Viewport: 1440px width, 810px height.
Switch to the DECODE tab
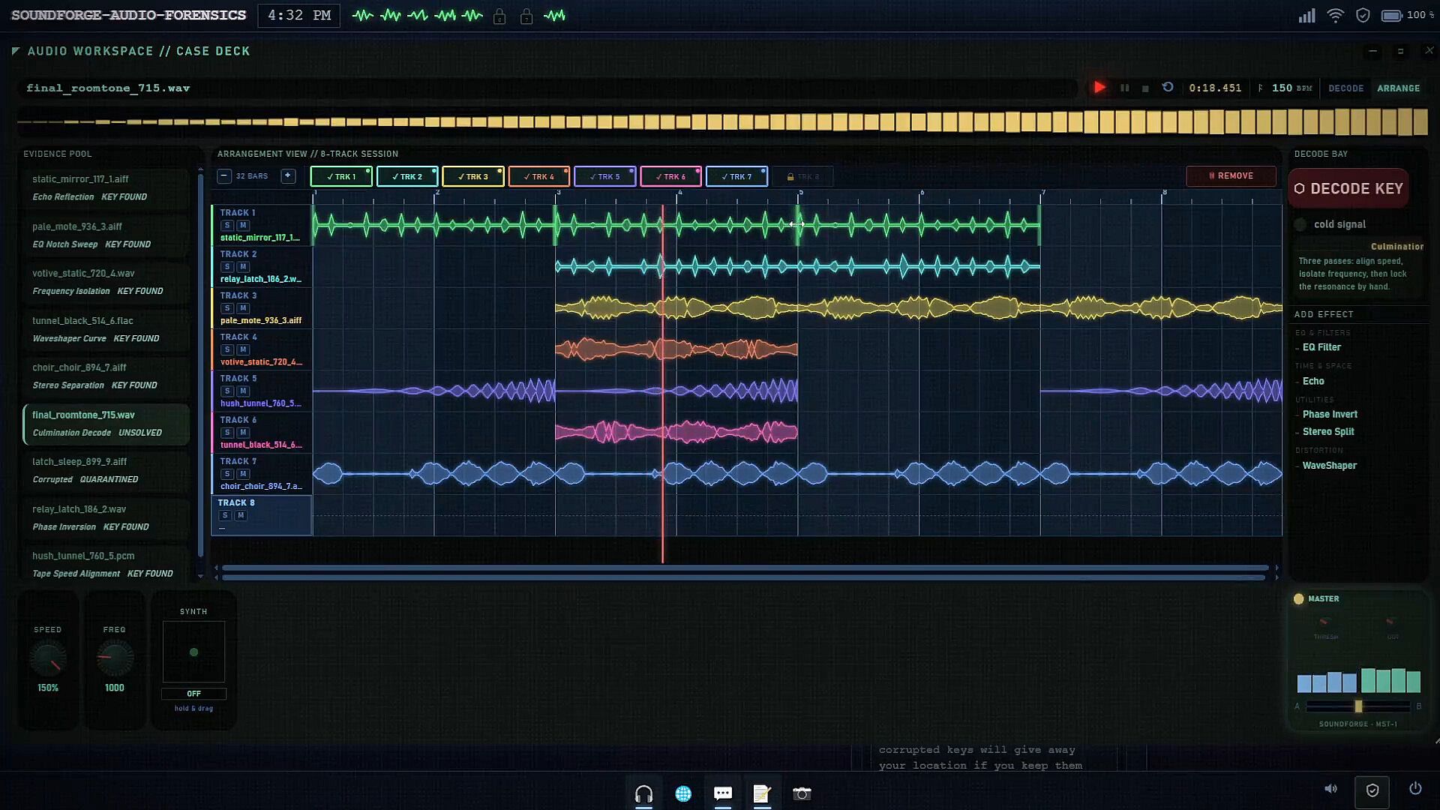click(1345, 88)
